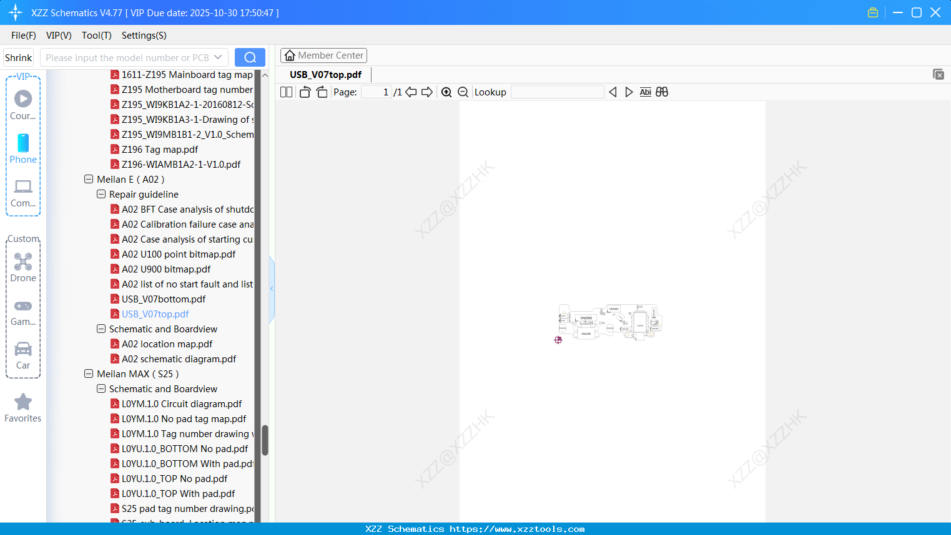The height and width of the screenshot is (535, 951).
Task: Open L0YU.1.0_TOP No pad.pdf
Action: [x=175, y=479]
